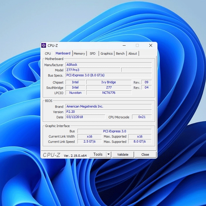
Task: Click the Graphic Interface Bus PCI-Express 3.0 value
Action: coord(115,131)
